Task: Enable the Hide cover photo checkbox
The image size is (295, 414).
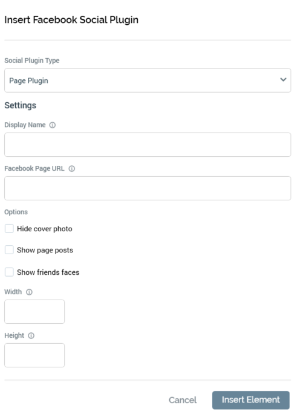Action: 9,229
